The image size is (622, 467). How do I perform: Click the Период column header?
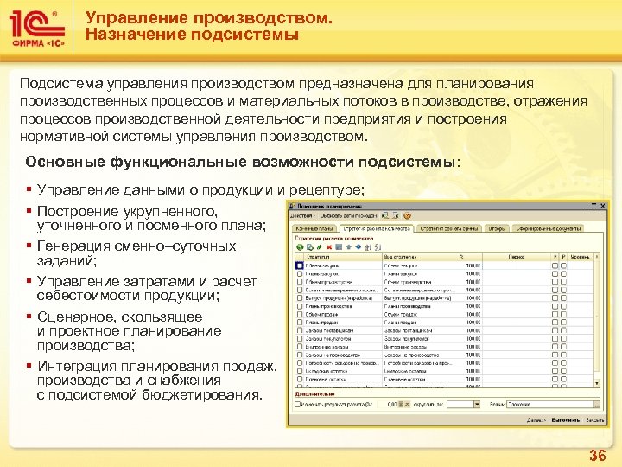[517, 257]
